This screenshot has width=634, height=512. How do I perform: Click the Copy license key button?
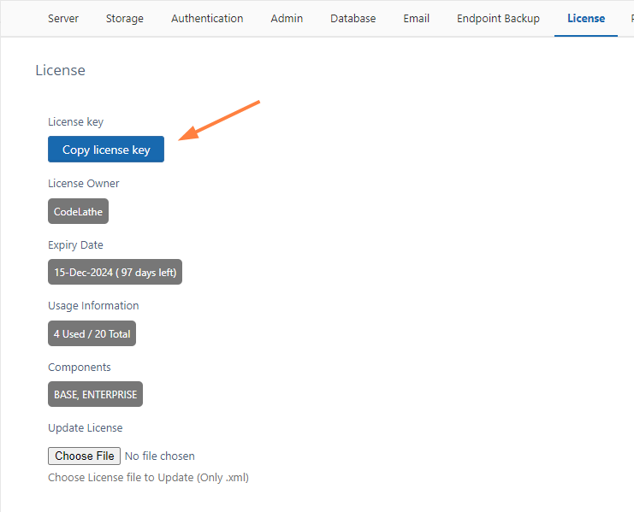coord(106,150)
